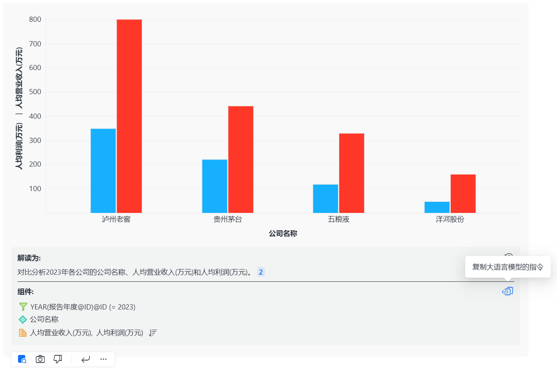Click the 洋河股份 axis label

click(450, 219)
